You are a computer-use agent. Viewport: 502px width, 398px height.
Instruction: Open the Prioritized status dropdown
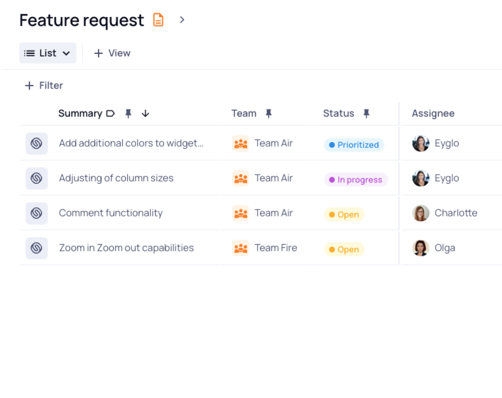click(354, 145)
